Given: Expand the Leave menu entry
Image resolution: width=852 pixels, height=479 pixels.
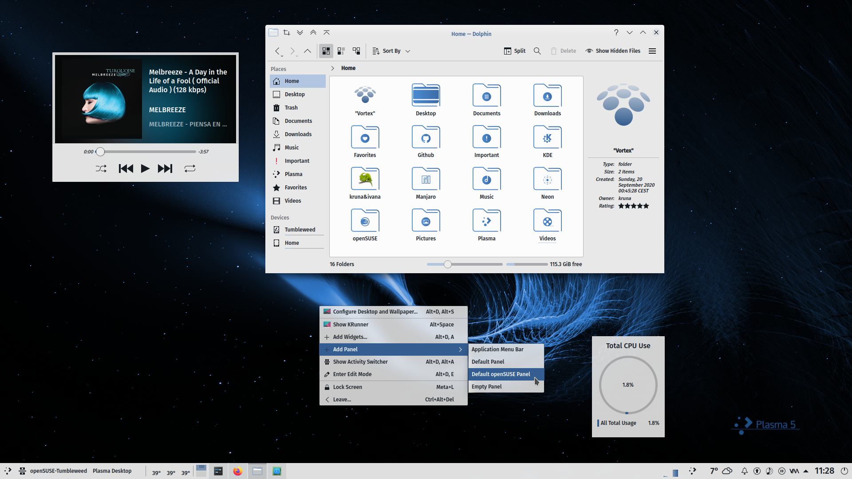Looking at the screenshot, I should coord(394,400).
